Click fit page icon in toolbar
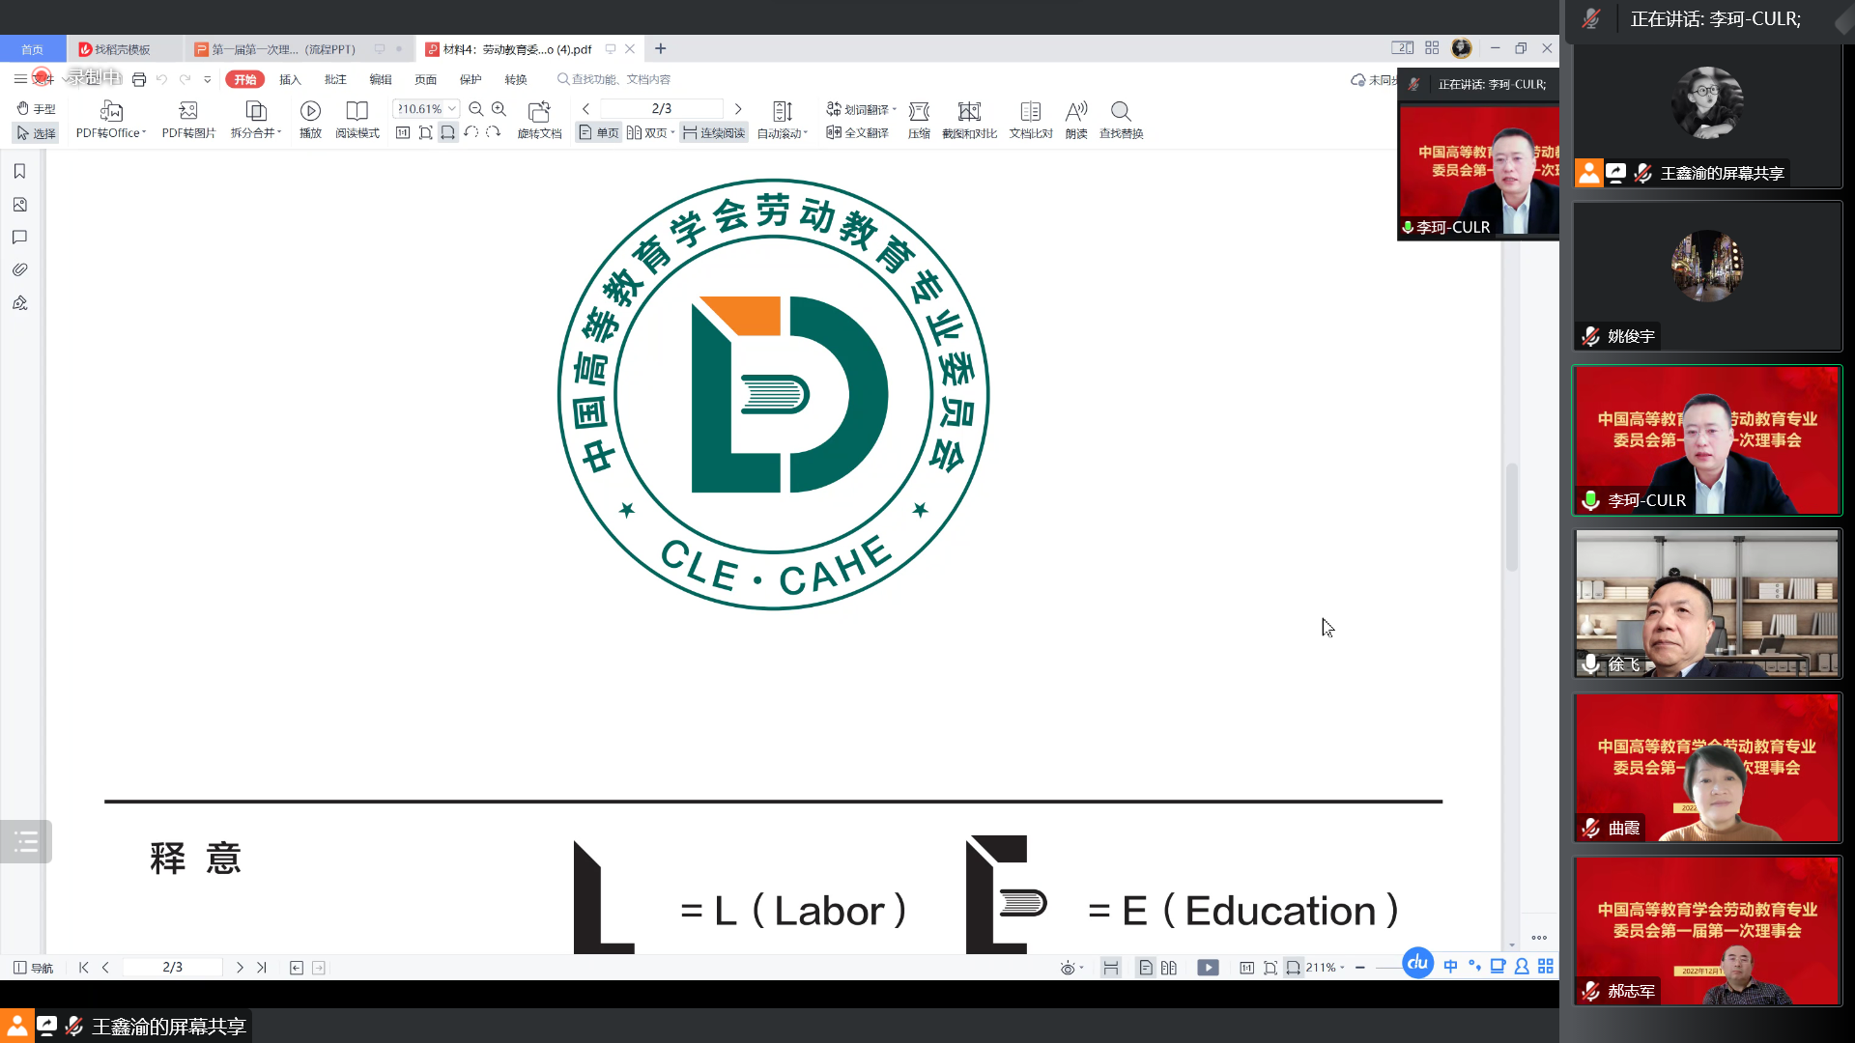This screenshot has height=1043, width=1855. 425,132
